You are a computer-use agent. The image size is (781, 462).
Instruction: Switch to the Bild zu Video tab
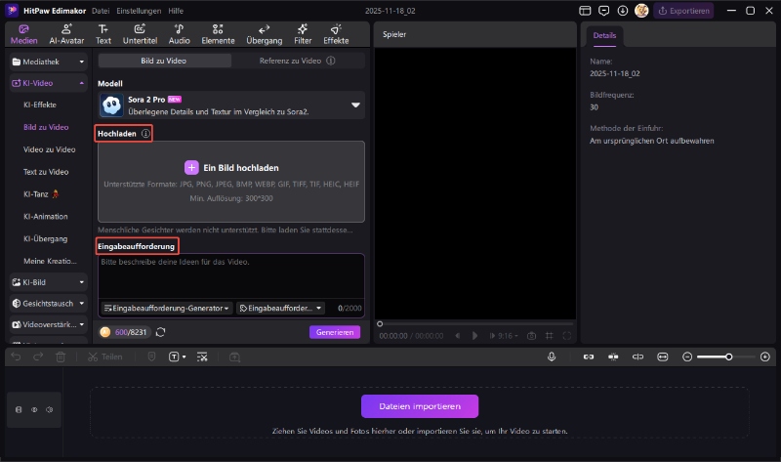pyautogui.click(x=164, y=61)
